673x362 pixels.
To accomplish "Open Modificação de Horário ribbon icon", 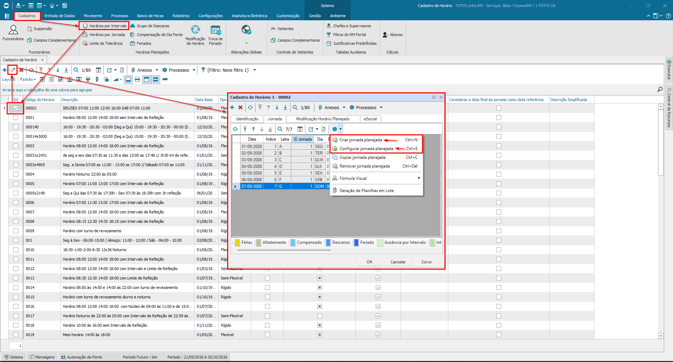I will coord(195,35).
